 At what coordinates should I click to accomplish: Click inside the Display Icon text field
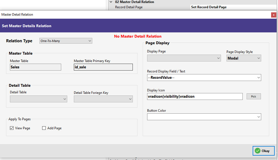pos(195,96)
